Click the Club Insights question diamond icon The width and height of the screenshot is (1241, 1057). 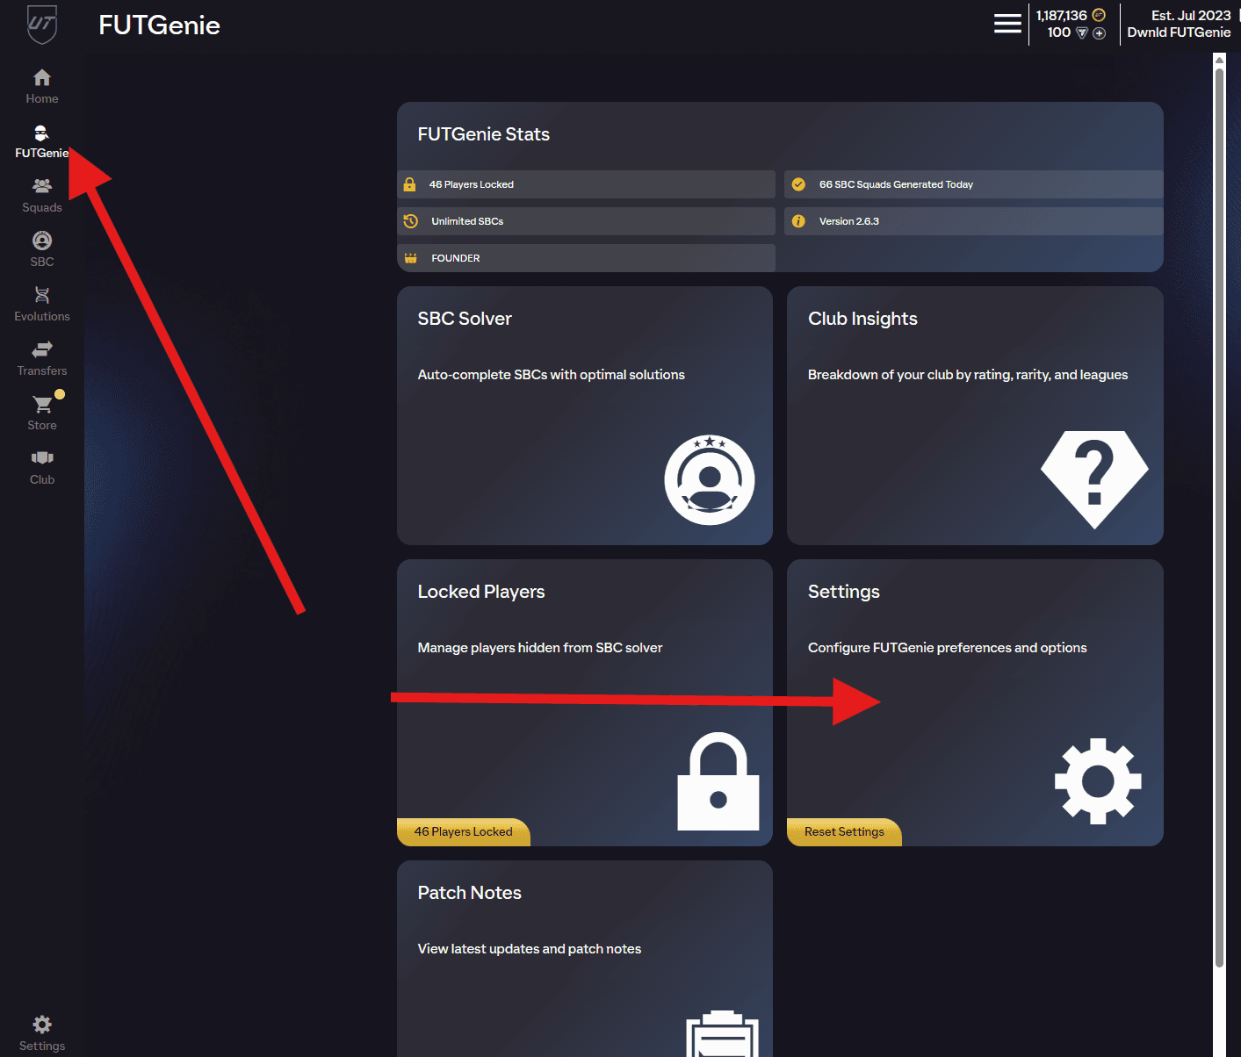1094,479
